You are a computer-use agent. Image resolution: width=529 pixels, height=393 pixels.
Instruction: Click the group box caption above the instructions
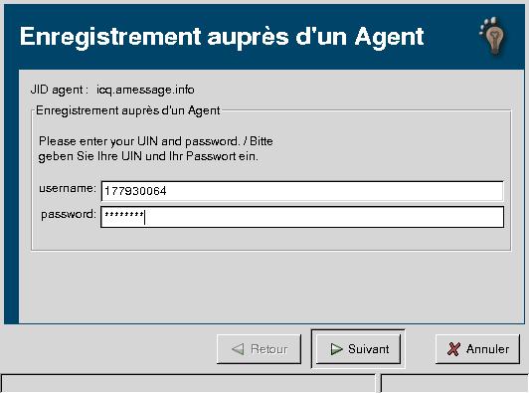[128, 110]
